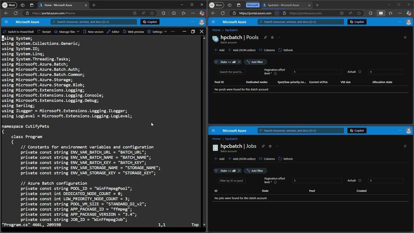
Task: Open Web preview in Cloud Shell
Action: [133, 32]
